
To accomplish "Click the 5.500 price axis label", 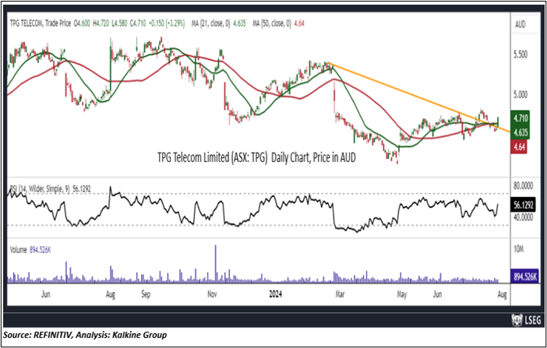I will click(521, 55).
